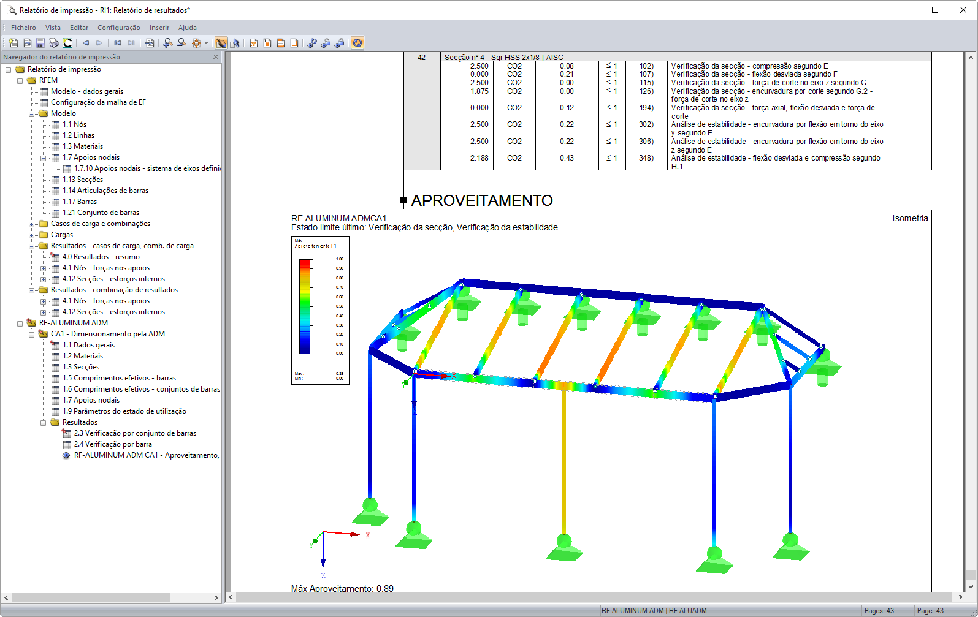
Task: Open the Ficheiro menu
Action: click(23, 28)
